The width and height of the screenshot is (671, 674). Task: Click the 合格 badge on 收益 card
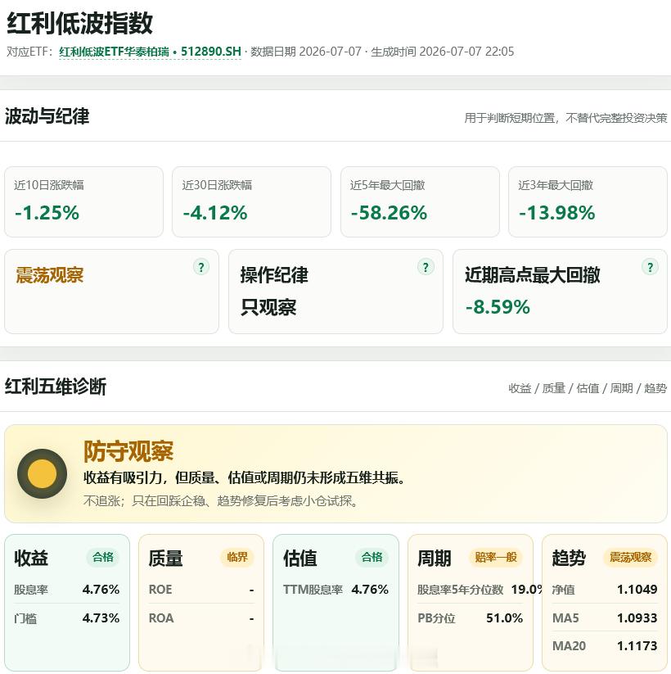103,557
